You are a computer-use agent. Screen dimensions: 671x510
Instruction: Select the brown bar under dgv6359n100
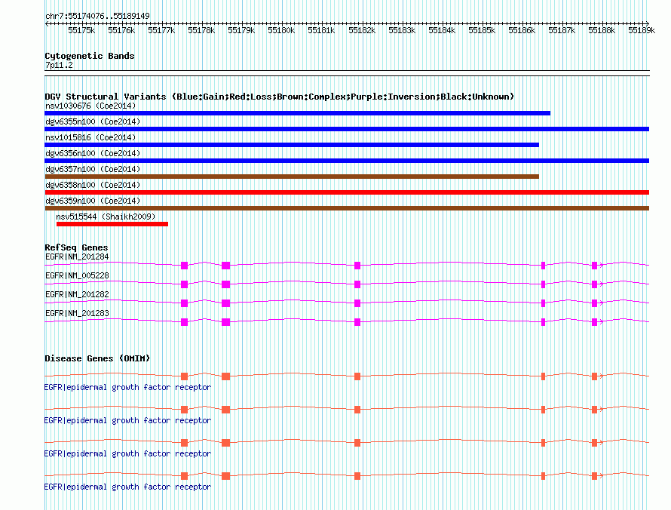[x=347, y=208]
